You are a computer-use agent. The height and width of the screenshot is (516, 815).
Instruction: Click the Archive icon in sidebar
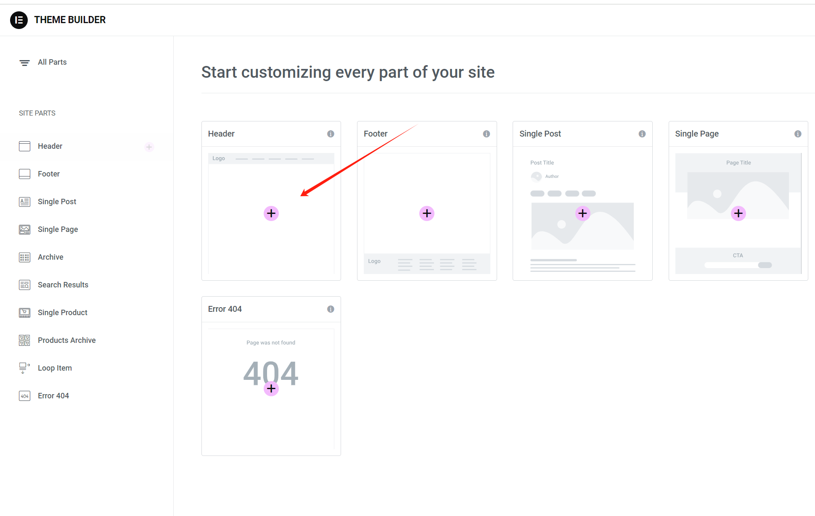[24, 256]
